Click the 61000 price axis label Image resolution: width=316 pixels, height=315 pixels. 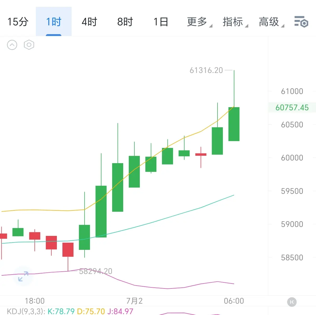click(x=292, y=91)
